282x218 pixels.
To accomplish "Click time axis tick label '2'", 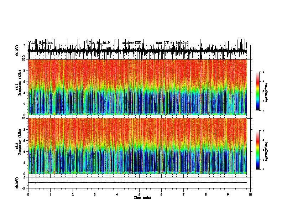I will pos(73,194).
